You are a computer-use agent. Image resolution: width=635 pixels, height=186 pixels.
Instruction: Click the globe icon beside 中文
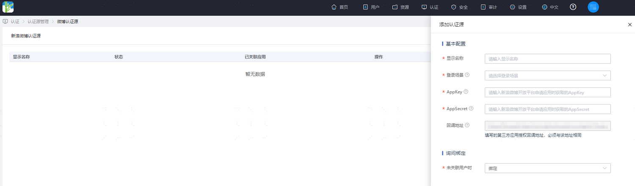[x=544, y=7]
